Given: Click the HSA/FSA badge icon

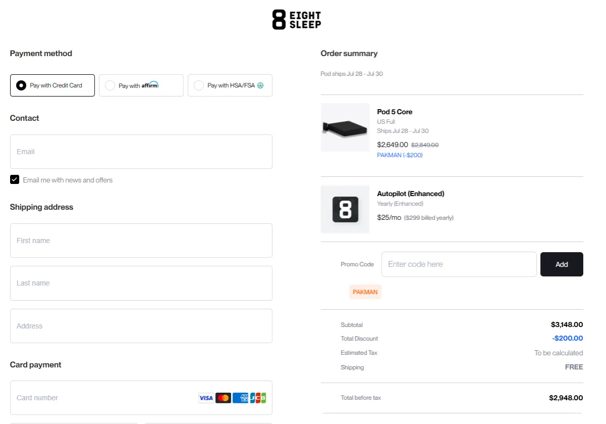Looking at the screenshot, I should (261, 85).
